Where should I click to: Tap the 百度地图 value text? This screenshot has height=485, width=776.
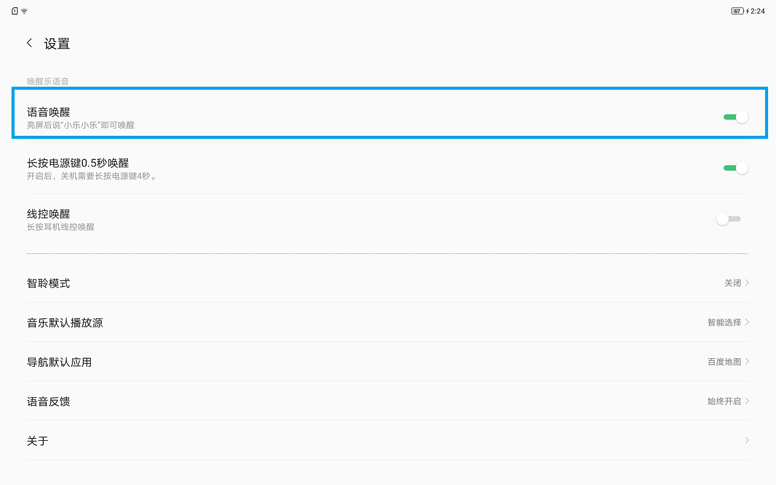pyautogui.click(x=724, y=362)
